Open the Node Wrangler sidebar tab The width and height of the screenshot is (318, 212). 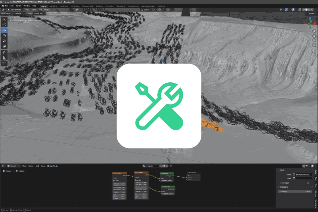pos(316,203)
